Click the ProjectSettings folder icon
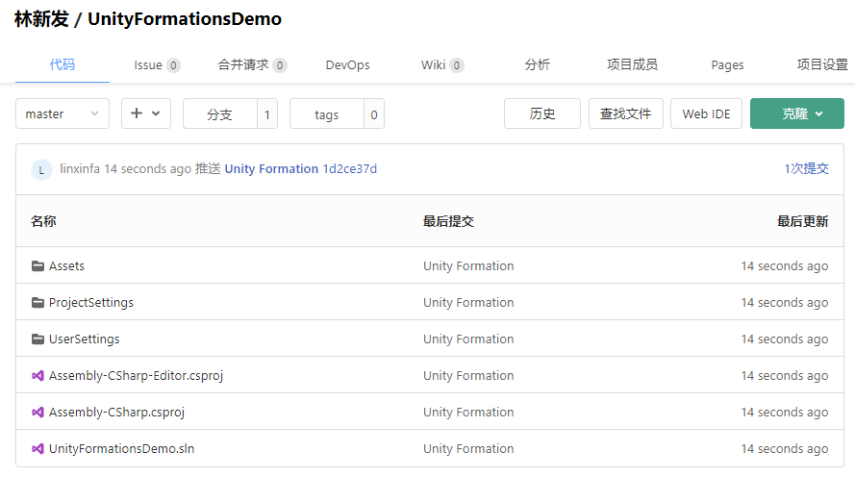Viewport: 855px width, 477px height. 38,303
